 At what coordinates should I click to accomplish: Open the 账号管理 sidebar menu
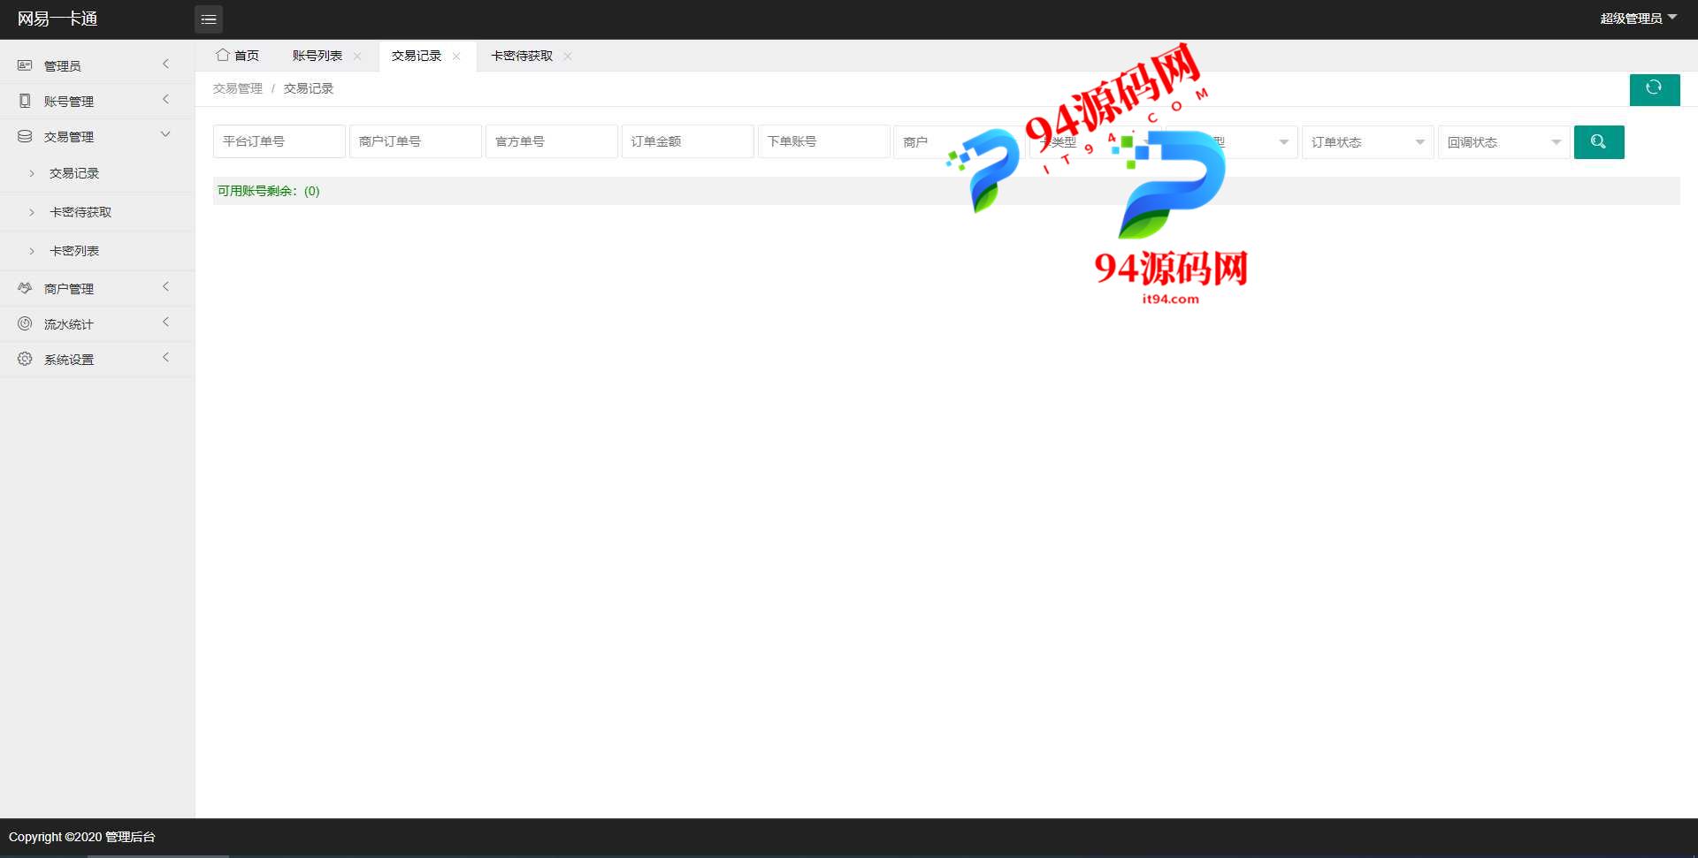coord(97,101)
